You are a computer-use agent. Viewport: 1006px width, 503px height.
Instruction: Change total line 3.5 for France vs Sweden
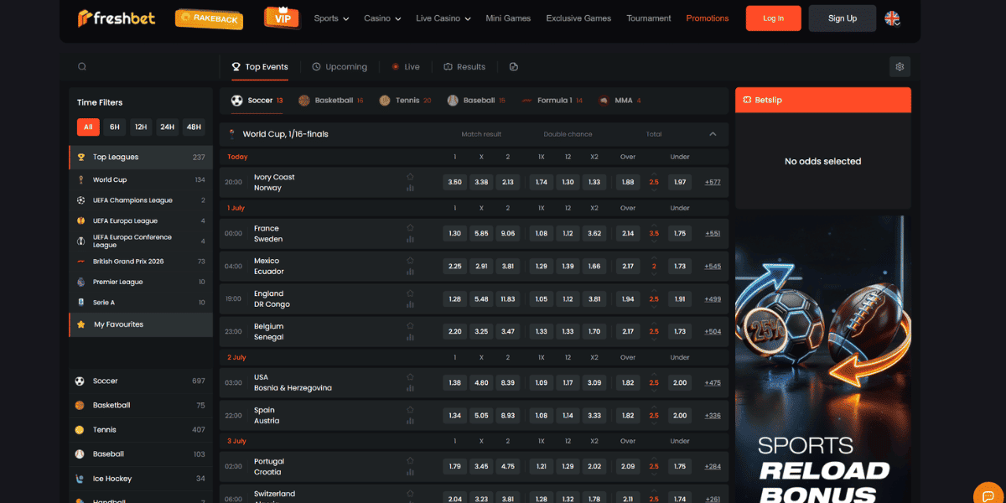654,233
